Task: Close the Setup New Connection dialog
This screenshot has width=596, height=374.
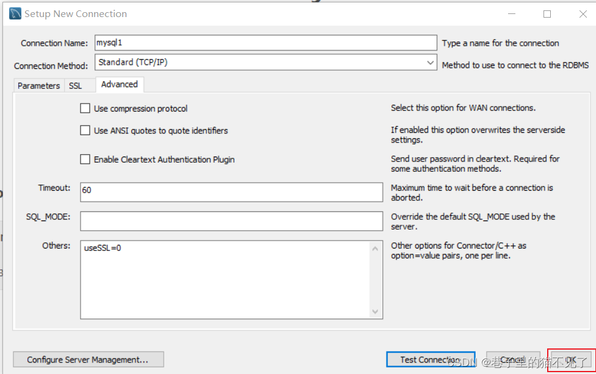Action: 583,14
